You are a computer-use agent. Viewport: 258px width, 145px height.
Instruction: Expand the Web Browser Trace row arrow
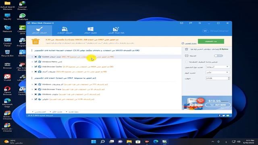[x=32, y=89]
